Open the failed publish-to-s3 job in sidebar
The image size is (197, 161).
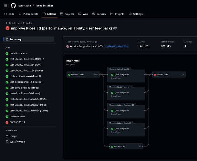pos(17,122)
